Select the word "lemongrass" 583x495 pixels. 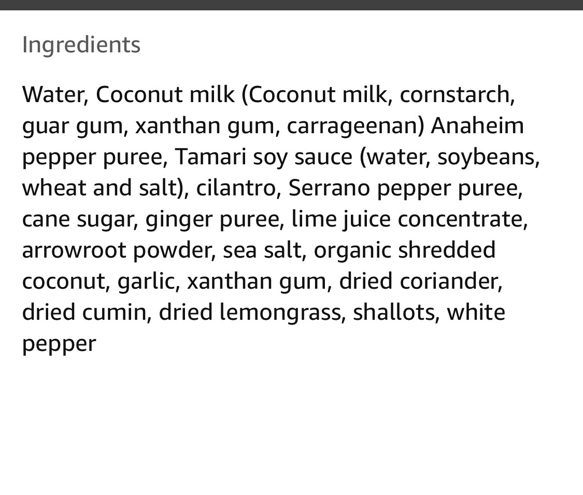pyautogui.click(x=280, y=313)
